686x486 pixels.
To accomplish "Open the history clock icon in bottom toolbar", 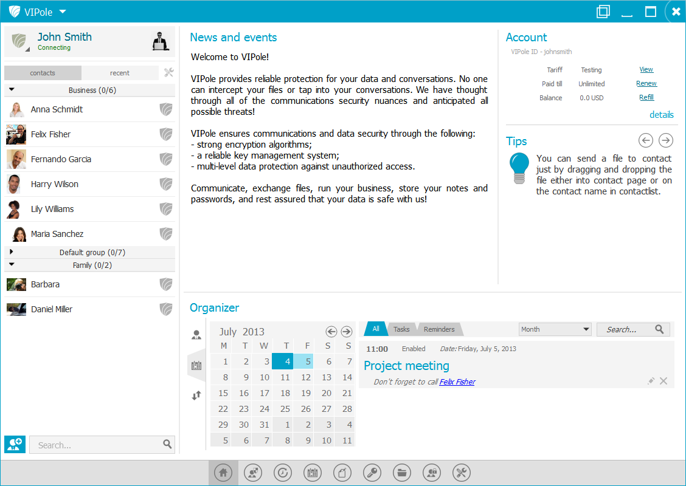I will click(283, 473).
